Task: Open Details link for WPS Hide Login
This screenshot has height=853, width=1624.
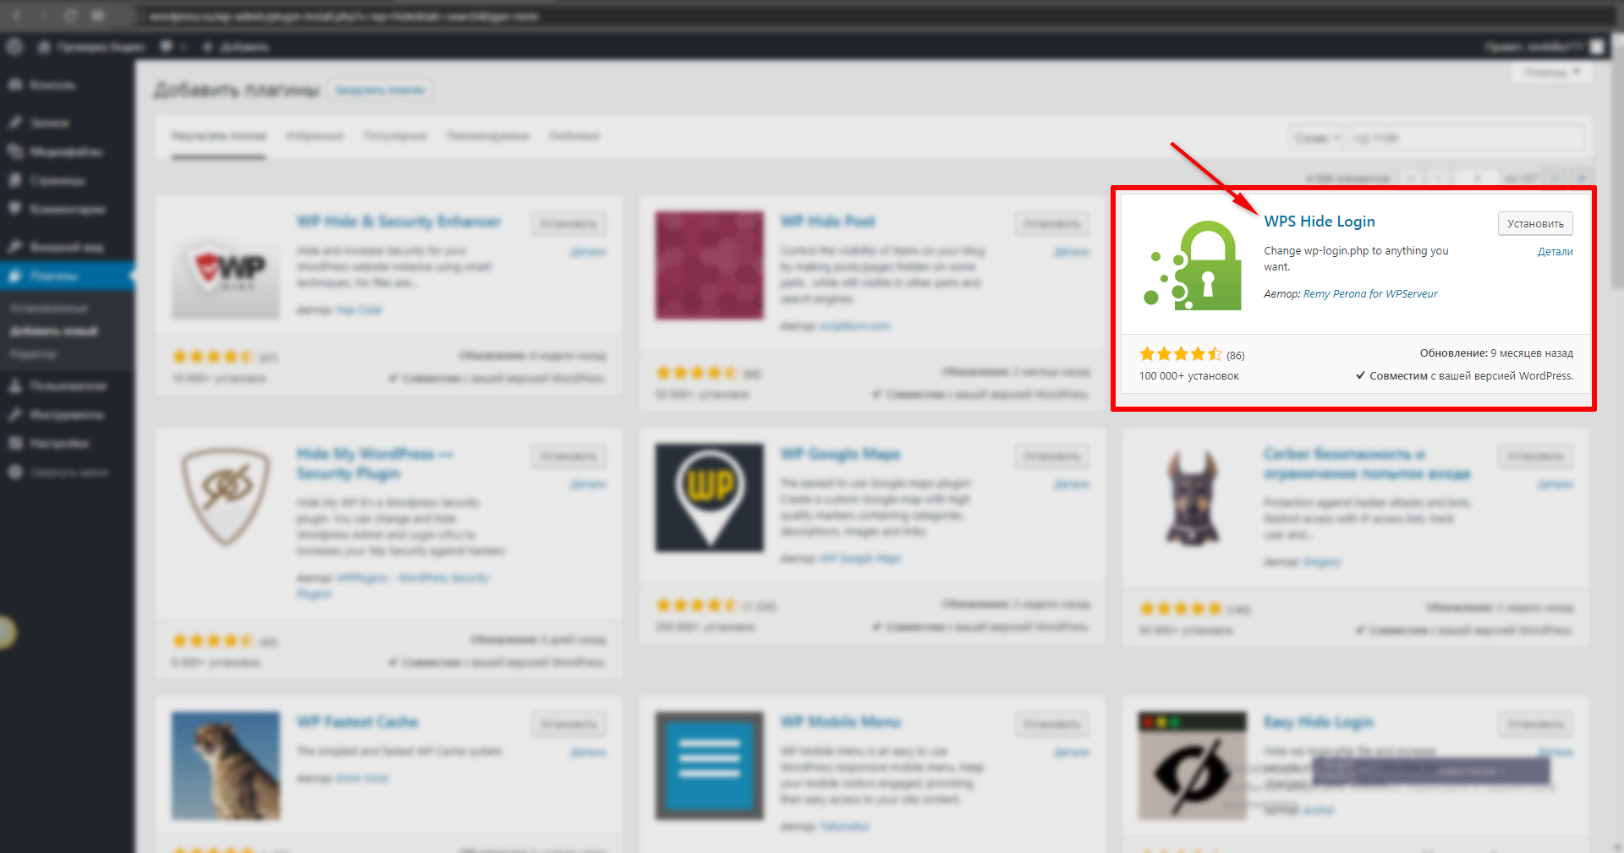Action: pos(1555,251)
